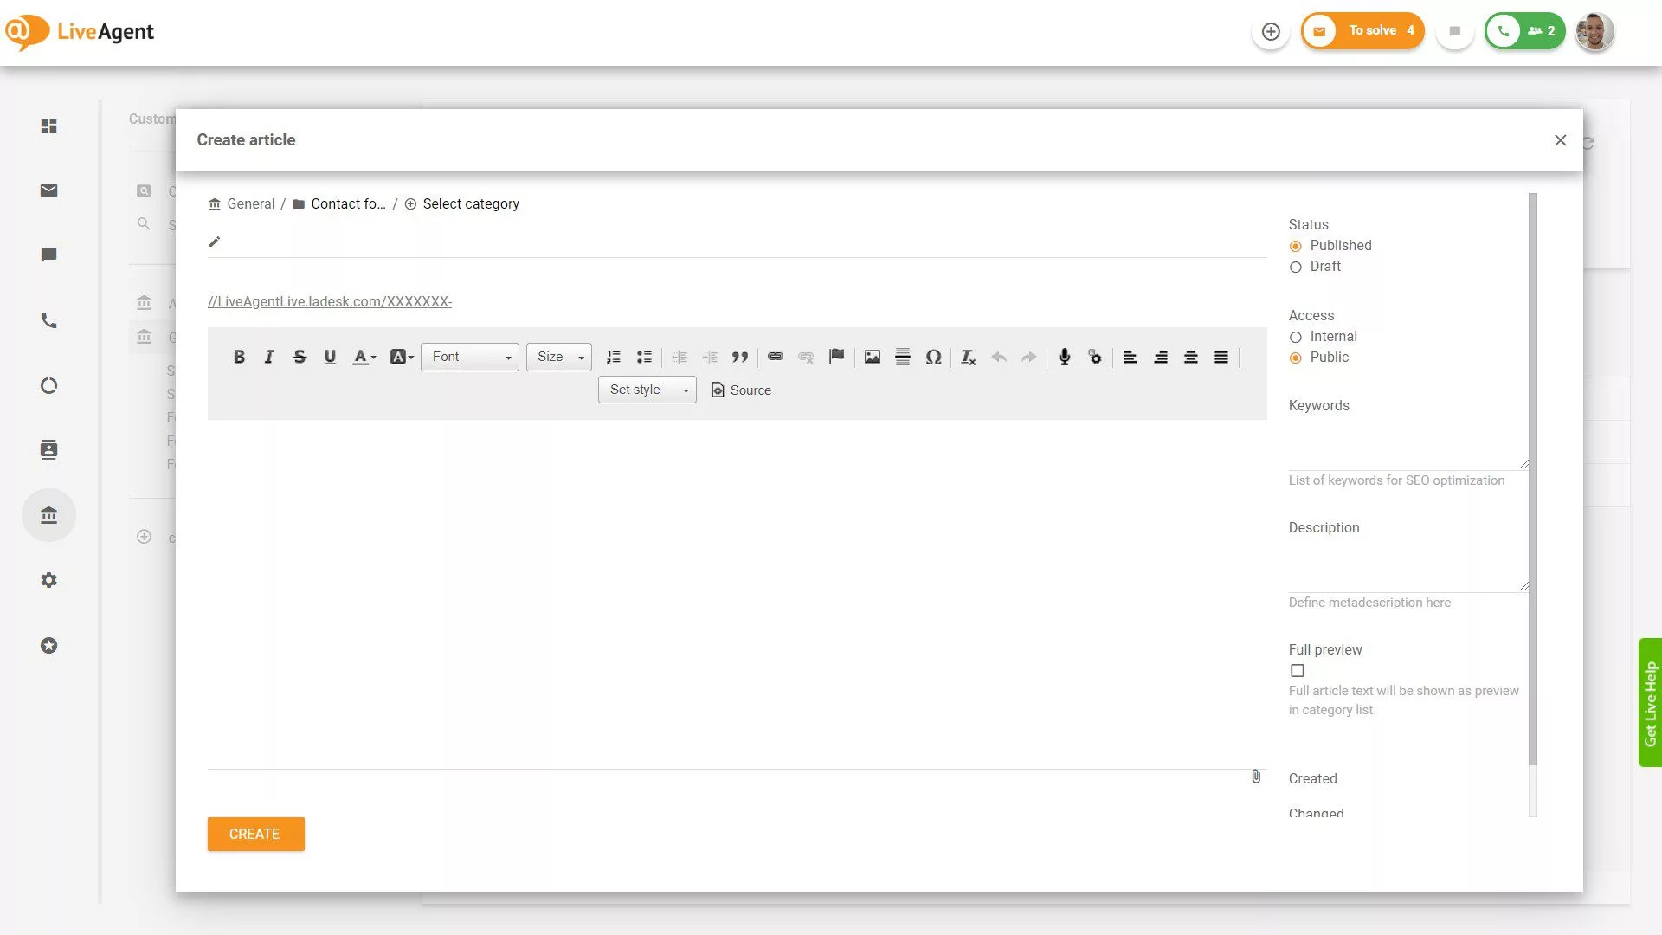Switch to Source view of the editor
Screen dimensions: 1662x935
(x=741, y=390)
